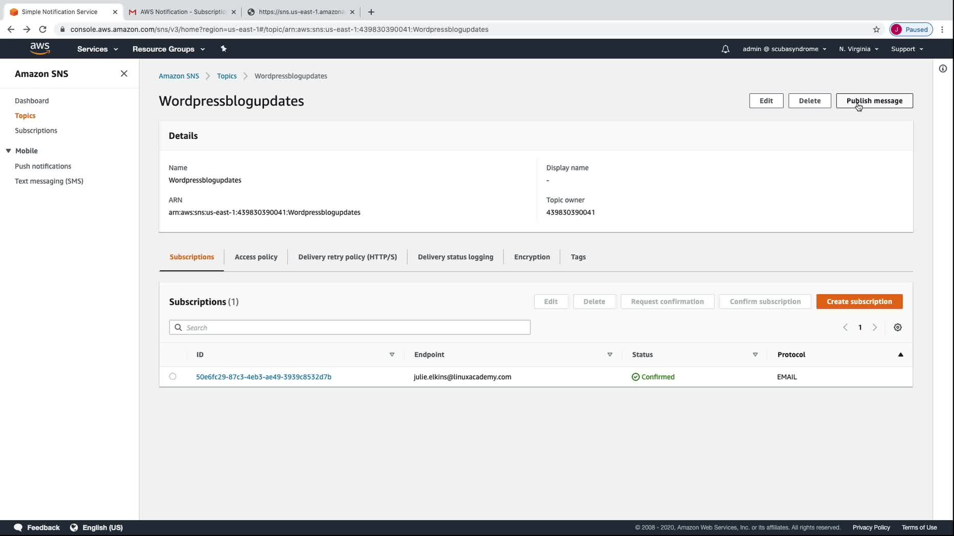This screenshot has width=954, height=536.
Task: Open Push notifications in sidebar
Action: click(x=43, y=166)
